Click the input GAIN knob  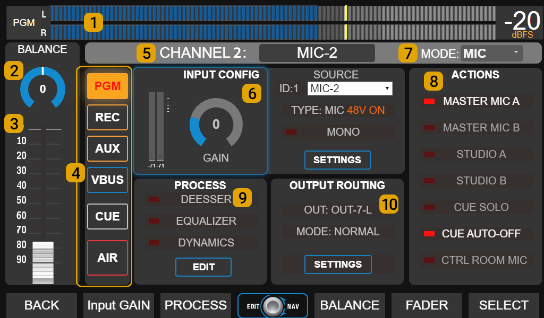tap(216, 123)
